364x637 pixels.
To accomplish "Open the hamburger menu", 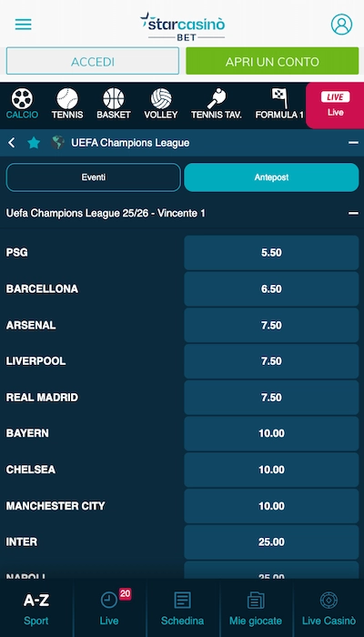I will [23, 25].
